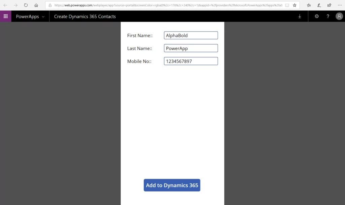Open the user account avatar

(x=339, y=16)
